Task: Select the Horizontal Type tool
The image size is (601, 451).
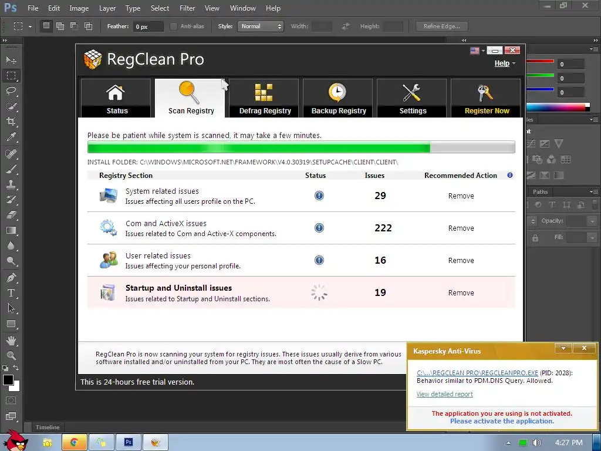Action: click(11, 293)
